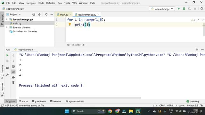
Task: Open the Tools menu
Action: pos(67,3)
